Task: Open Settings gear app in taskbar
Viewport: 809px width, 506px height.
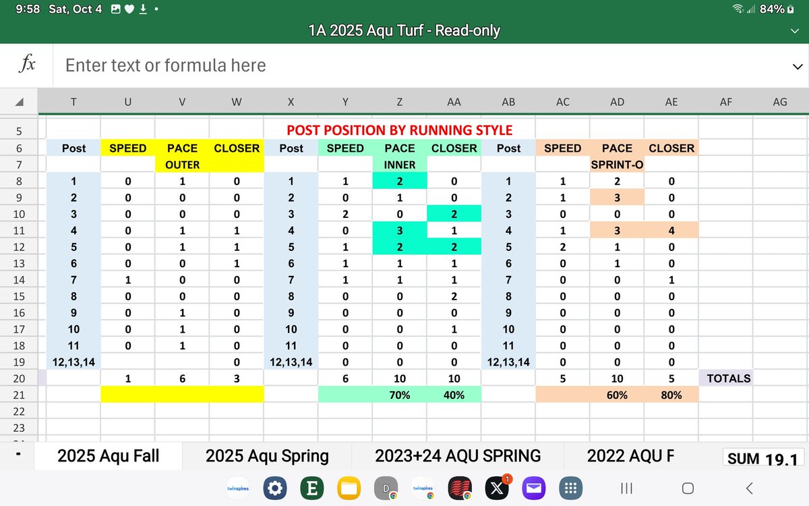Action: coord(274,488)
